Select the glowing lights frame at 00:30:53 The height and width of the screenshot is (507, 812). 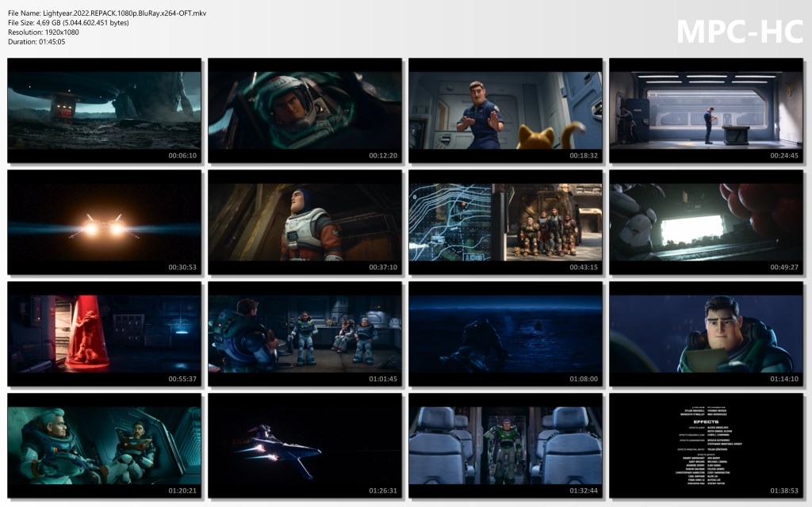pyautogui.click(x=104, y=222)
